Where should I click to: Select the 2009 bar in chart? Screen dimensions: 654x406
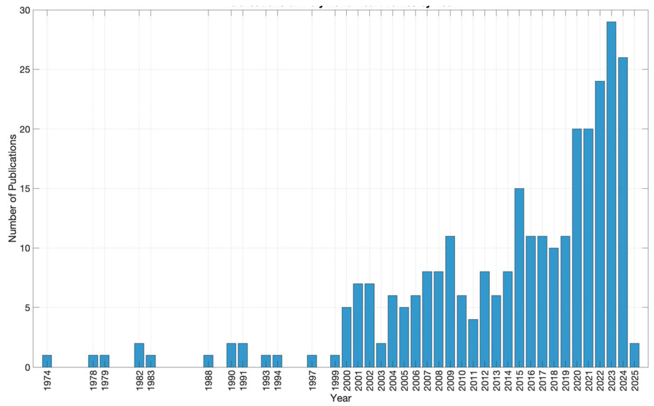coord(450,302)
